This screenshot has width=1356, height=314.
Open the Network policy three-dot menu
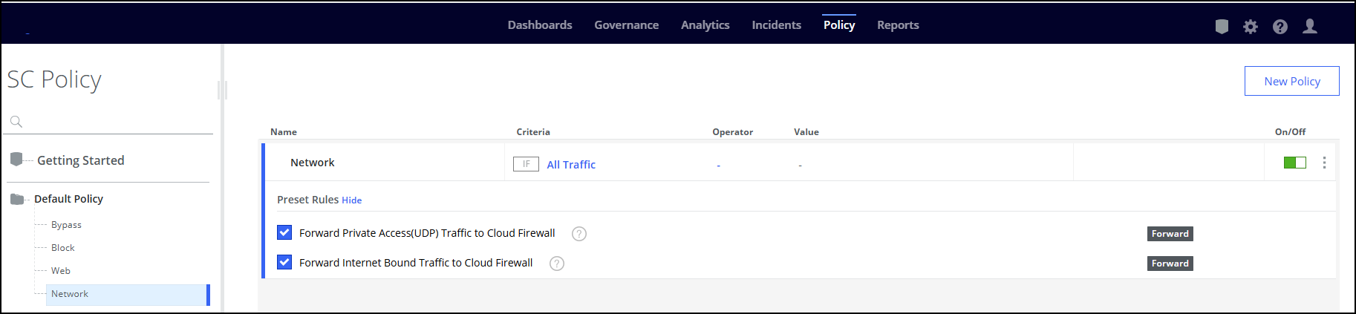(1324, 163)
